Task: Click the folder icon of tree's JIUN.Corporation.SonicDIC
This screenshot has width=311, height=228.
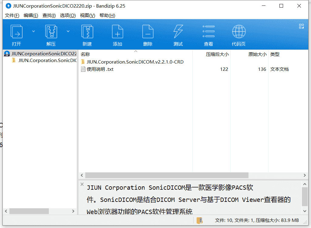Action: pyautogui.click(x=14, y=60)
